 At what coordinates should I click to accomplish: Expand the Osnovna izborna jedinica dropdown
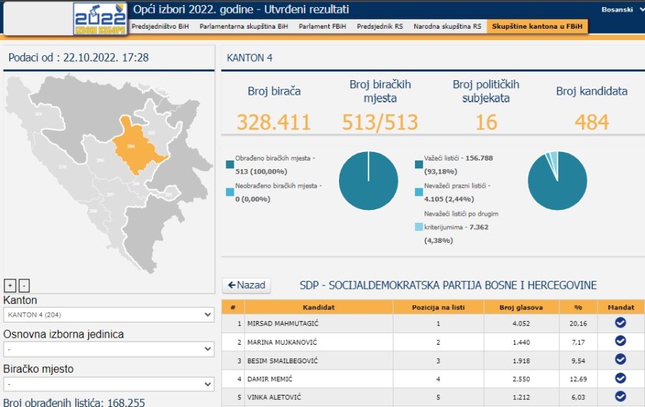point(108,349)
